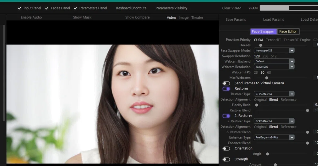Image resolution: width=318 pixels, height=166 pixels.
Task: Select CUDA as providers priority
Action: coord(259,40)
